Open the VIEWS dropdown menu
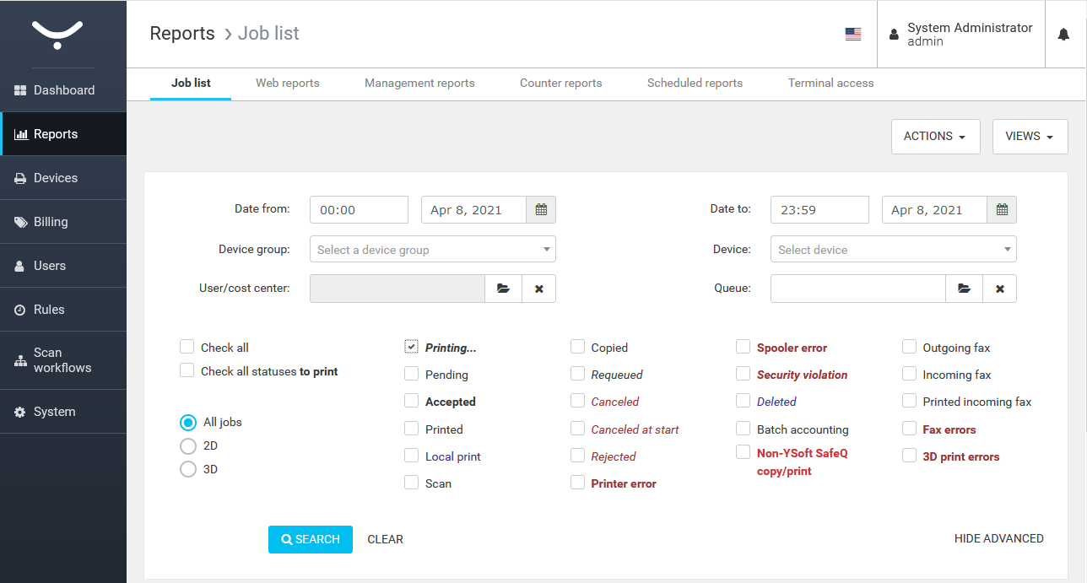The image size is (1087, 583). tap(1030, 137)
